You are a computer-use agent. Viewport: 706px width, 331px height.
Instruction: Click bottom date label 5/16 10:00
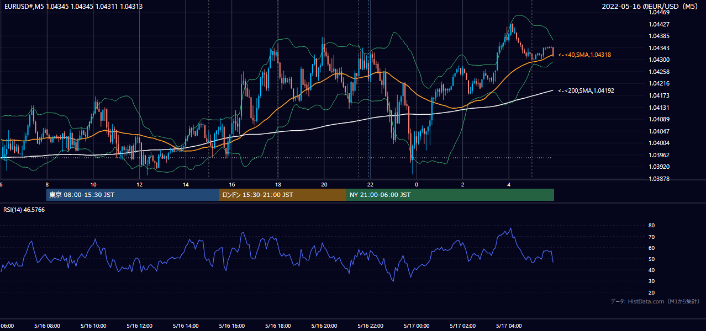(93, 326)
